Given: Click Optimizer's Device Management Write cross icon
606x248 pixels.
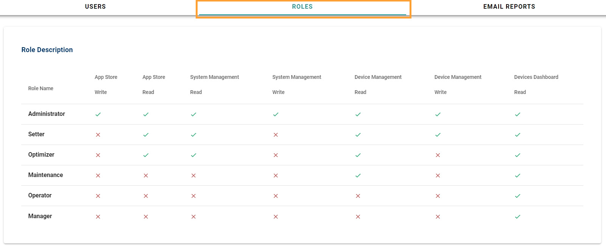Looking at the screenshot, I should click(x=438, y=155).
